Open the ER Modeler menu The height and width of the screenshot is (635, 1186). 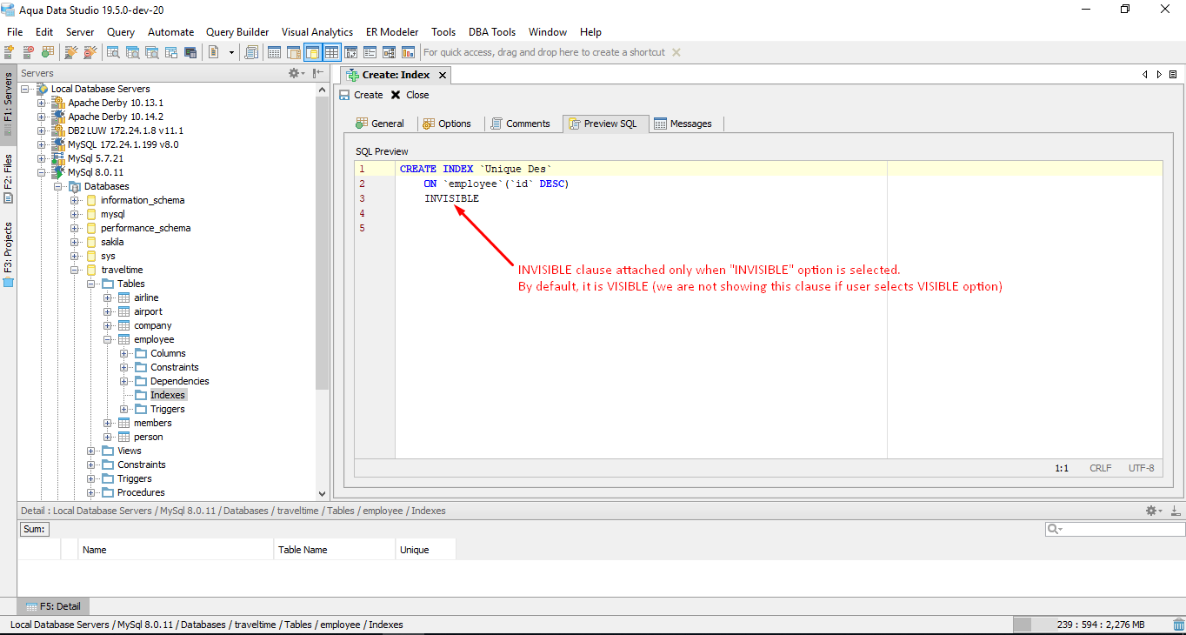392,32
